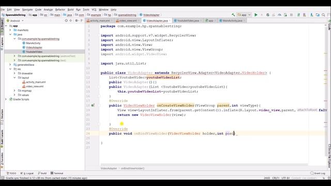Click the override gutter icon on line 18

(x=93, y=105)
